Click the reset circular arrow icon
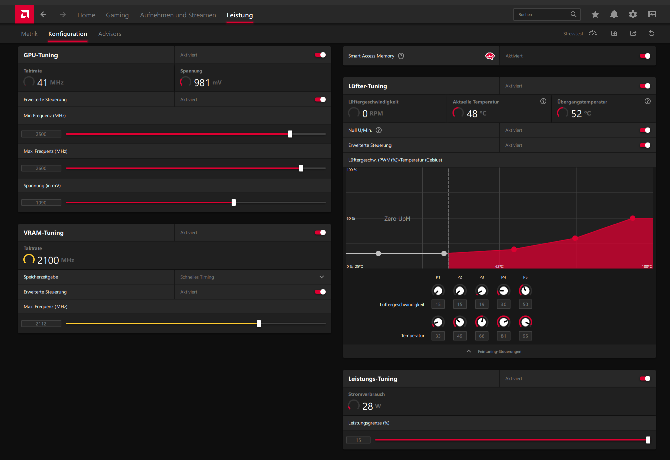 652,33
